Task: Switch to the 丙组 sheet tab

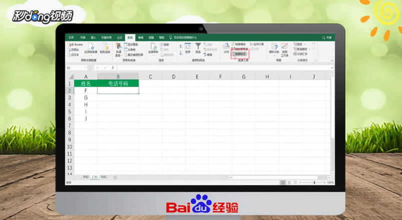Action: click(104, 177)
